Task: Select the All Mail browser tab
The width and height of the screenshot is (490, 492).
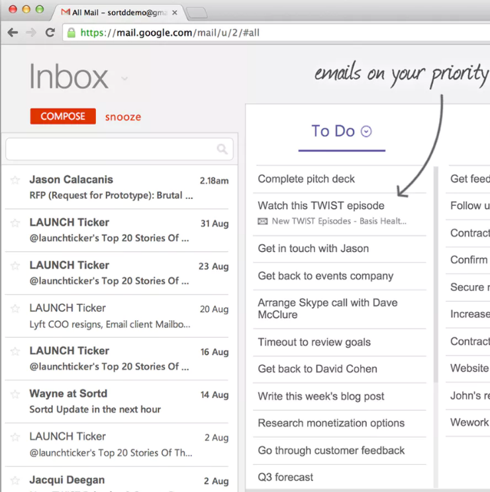Action: pyautogui.click(x=119, y=13)
